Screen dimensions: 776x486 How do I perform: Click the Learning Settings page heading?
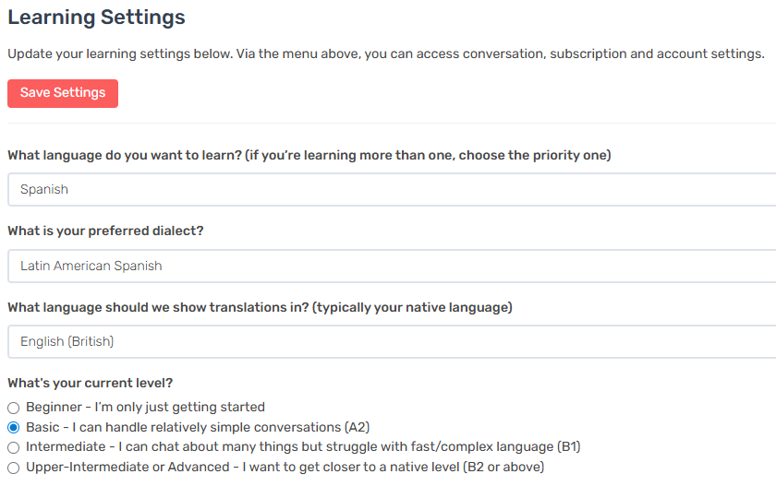(x=96, y=18)
